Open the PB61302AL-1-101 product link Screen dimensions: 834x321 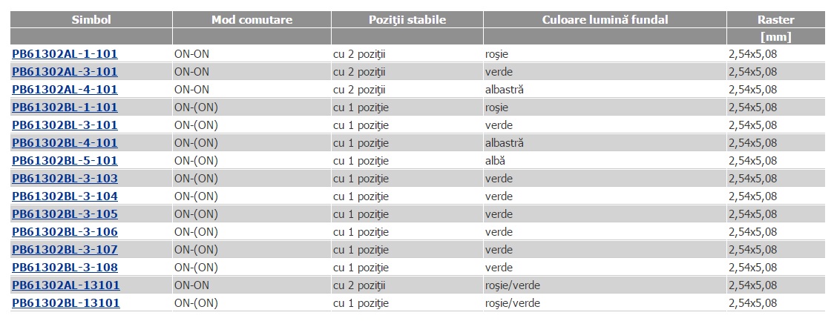pos(65,54)
